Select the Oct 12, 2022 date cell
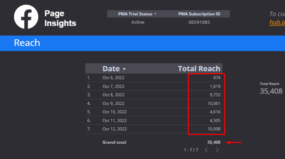 pyautogui.click(x=114, y=129)
